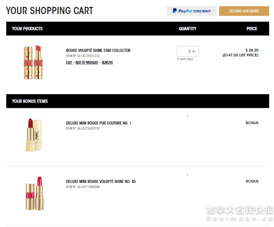The height and width of the screenshot is (227, 274).
Task: Click the Rouge Volupté Shine No. 45 image
Action: tap(33, 193)
